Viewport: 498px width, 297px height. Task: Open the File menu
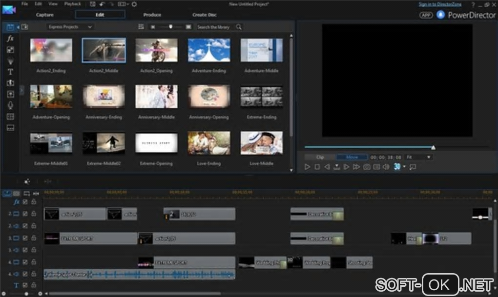24,4
